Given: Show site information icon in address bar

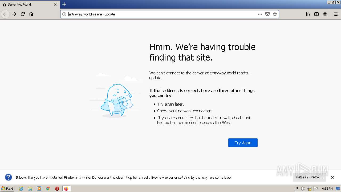Looking at the screenshot, I should (64, 14).
